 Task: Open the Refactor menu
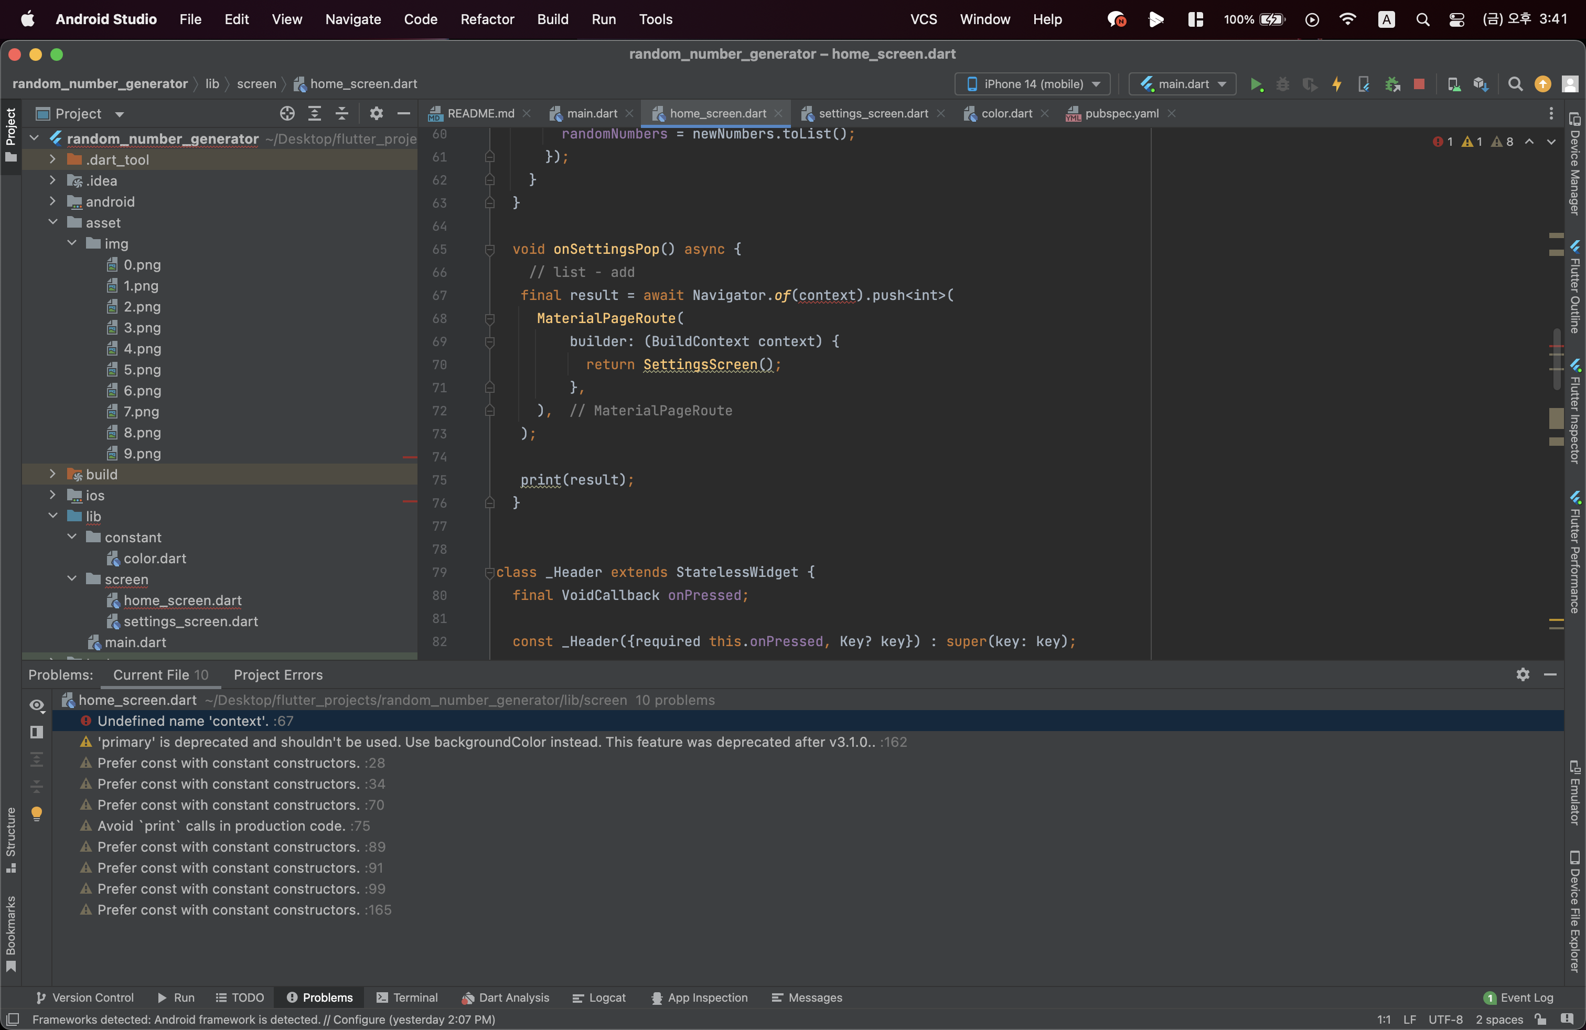click(487, 19)
